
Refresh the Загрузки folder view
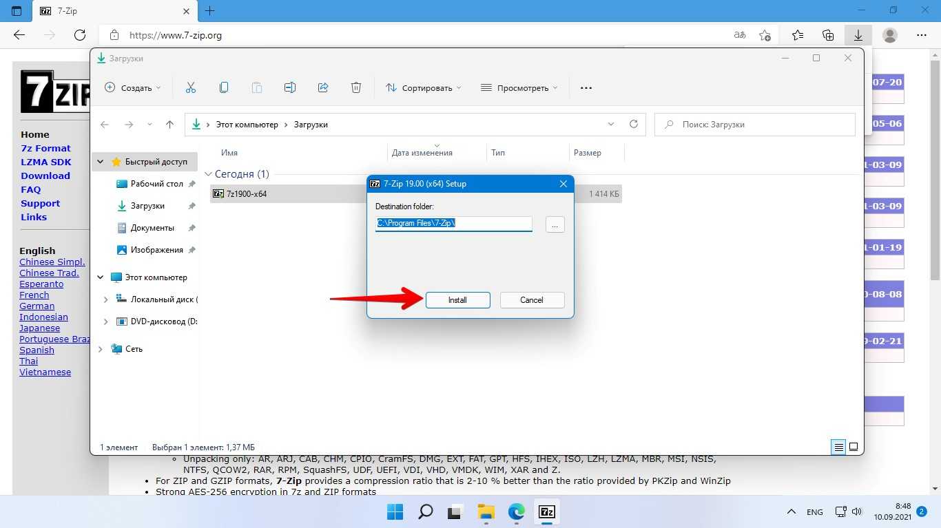click(634, 125)
